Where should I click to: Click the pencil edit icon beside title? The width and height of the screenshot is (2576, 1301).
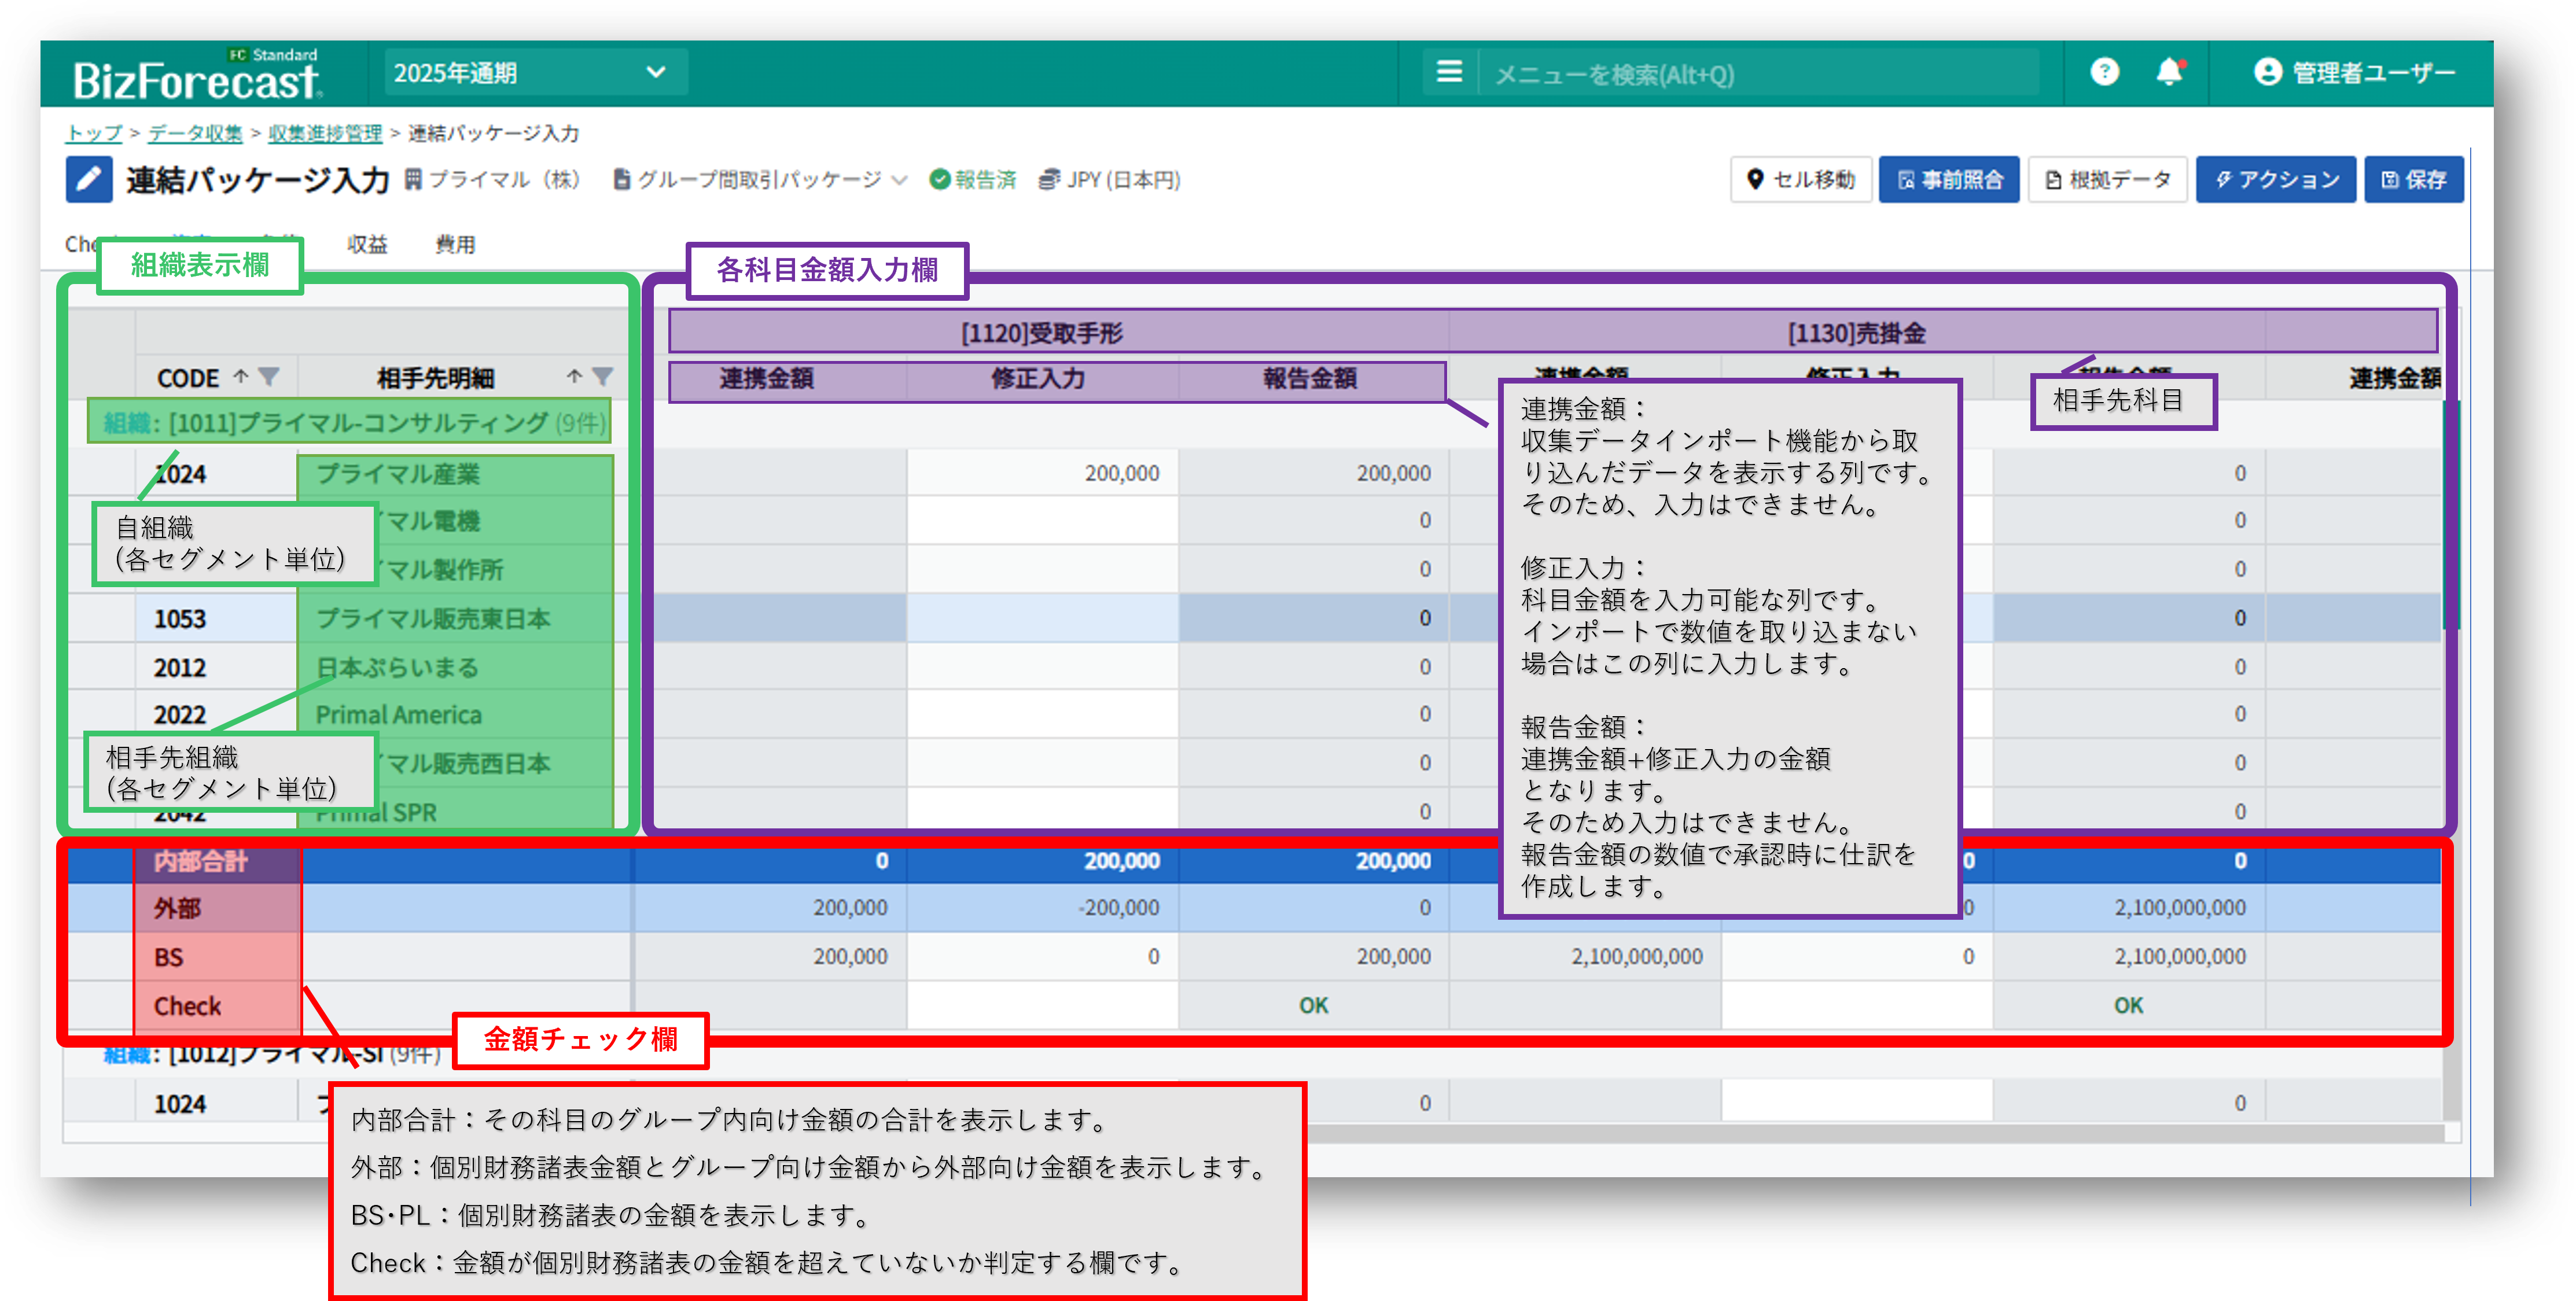pyautogui.click(x=89, y=180)
